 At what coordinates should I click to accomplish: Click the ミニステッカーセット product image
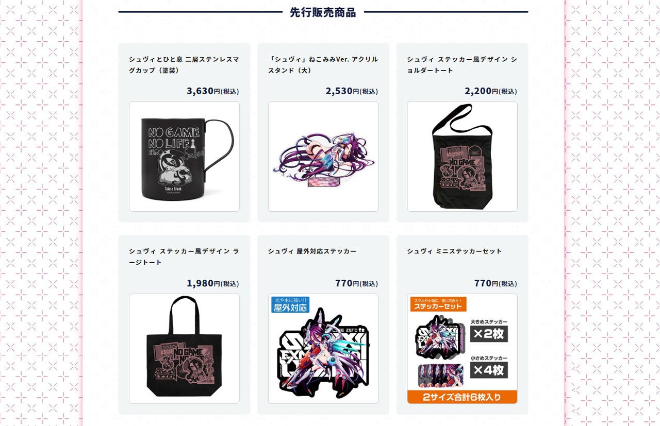click(462, 349)
